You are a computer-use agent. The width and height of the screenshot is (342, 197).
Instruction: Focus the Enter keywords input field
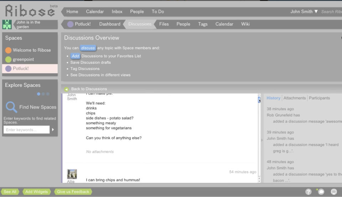(27, 130)
